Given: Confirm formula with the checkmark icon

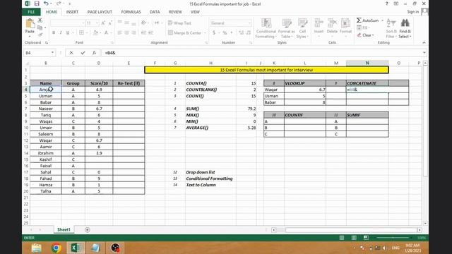Looking at the screenshot, I should pyautogui.click(x=83, y=53).
